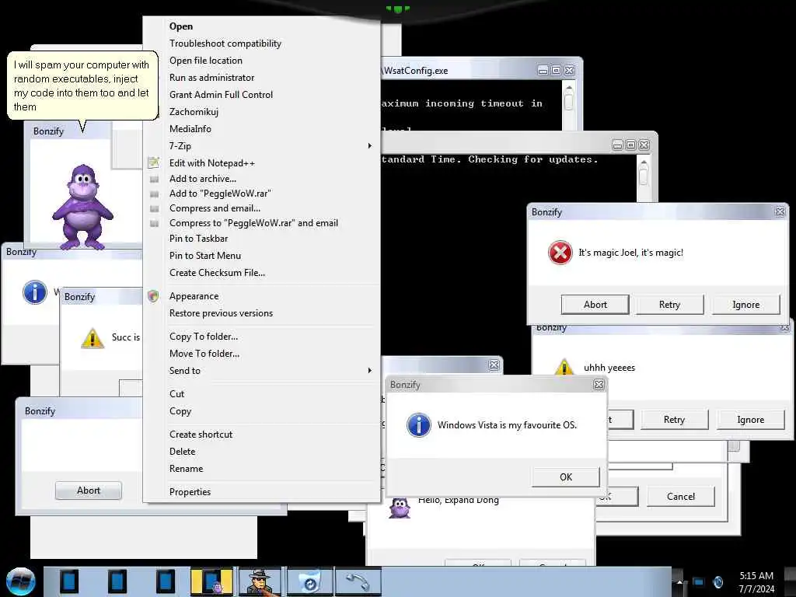The image size is (796, 597).
Task: Click the shield icon beside Appearance
Action: point(153,296)
